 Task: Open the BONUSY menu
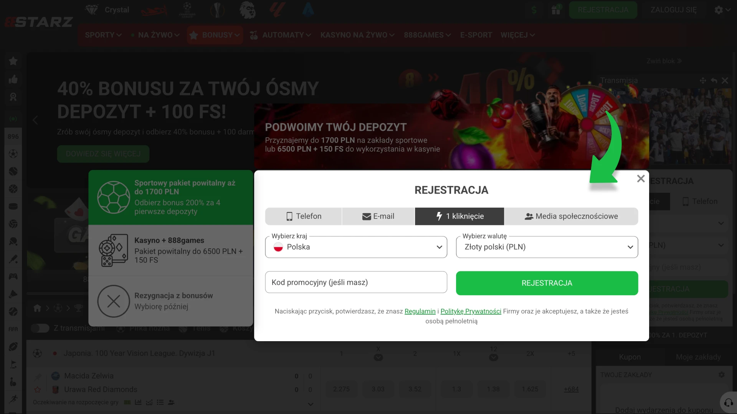(x=215, y=35)
